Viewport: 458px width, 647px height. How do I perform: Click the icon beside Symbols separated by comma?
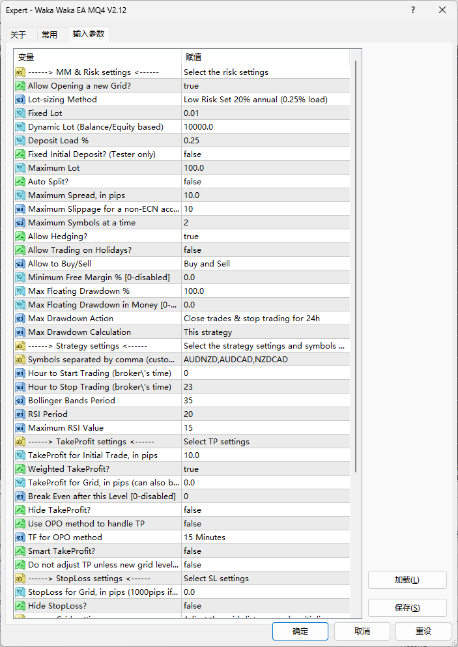pyautogui.click(x=20, y=360)
